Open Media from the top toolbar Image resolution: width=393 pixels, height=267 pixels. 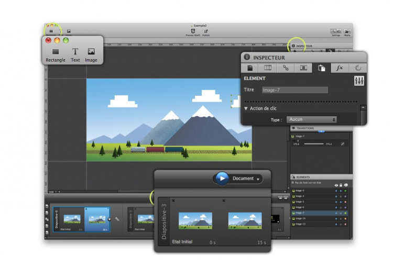pyautogui.click(x=347, y=32)
